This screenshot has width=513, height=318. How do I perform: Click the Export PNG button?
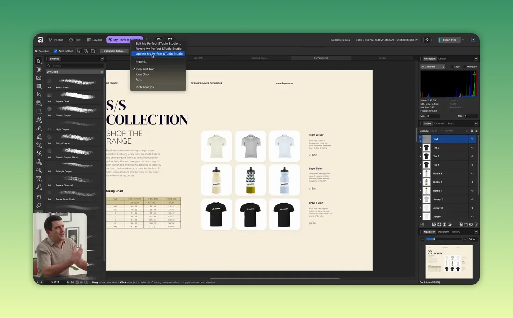pos(449,40)
